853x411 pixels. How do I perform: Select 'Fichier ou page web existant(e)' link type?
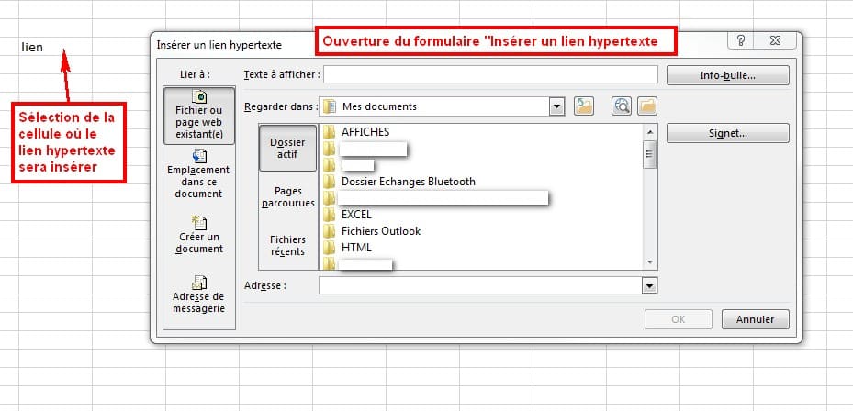point(198,114)
